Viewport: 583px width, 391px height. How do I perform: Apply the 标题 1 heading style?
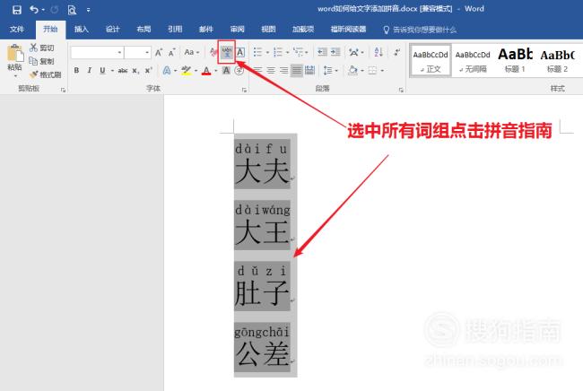click(x=515, y=59)
